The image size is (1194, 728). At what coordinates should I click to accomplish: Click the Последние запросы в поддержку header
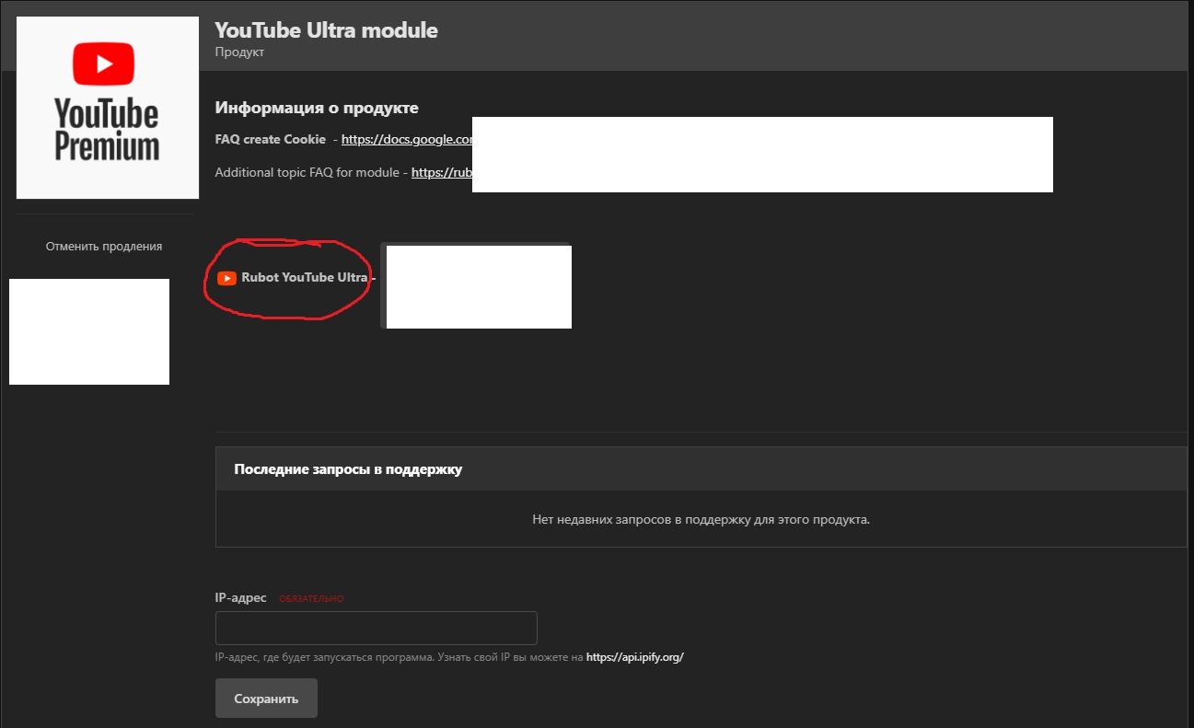pos(348,469)
